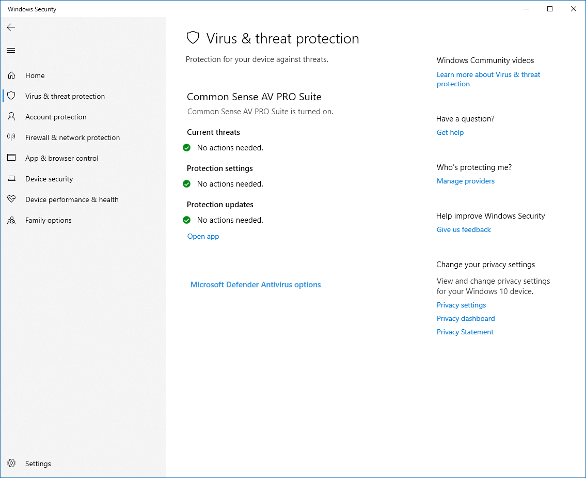Click the Family options people icon

11,220
